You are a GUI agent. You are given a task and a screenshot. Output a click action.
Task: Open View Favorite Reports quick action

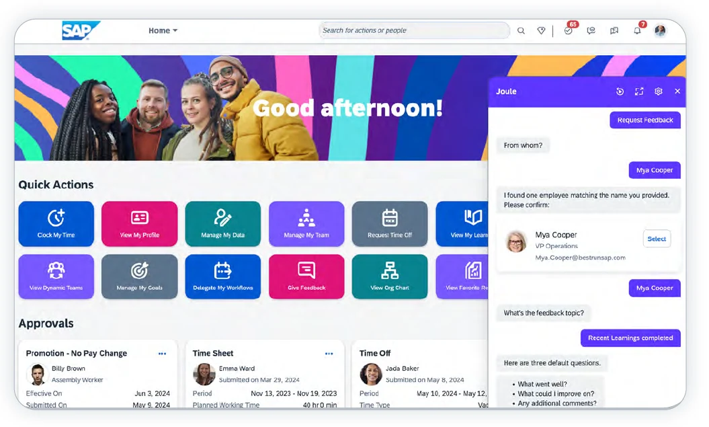click(462, 276)
